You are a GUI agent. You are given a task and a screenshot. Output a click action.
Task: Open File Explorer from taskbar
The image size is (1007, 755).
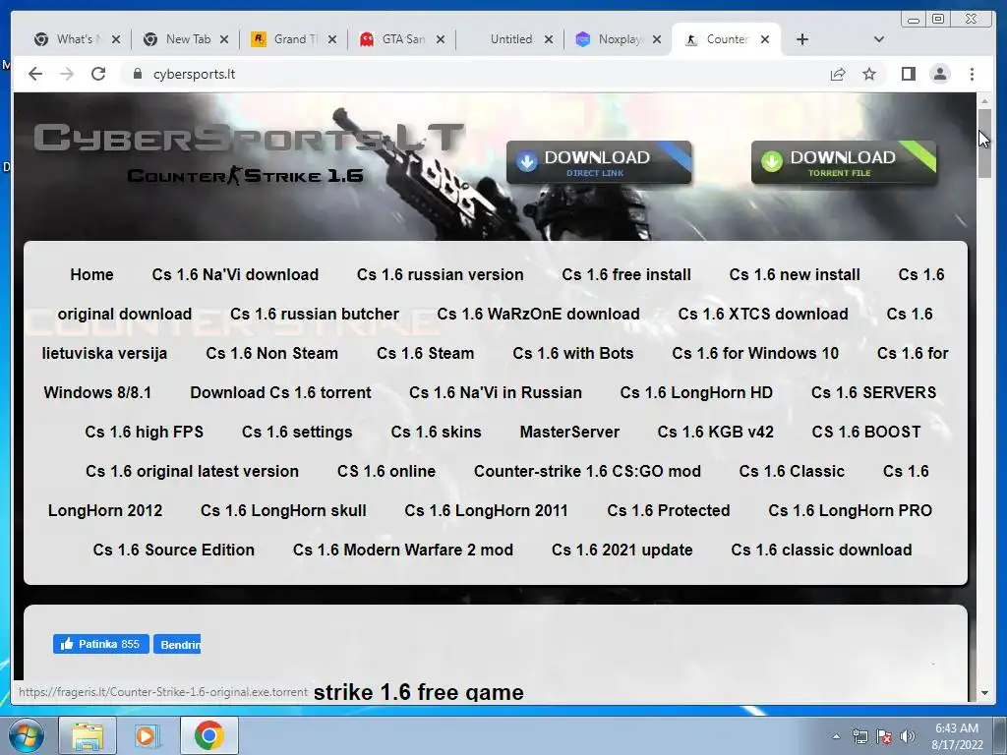(x=88, y=735)
